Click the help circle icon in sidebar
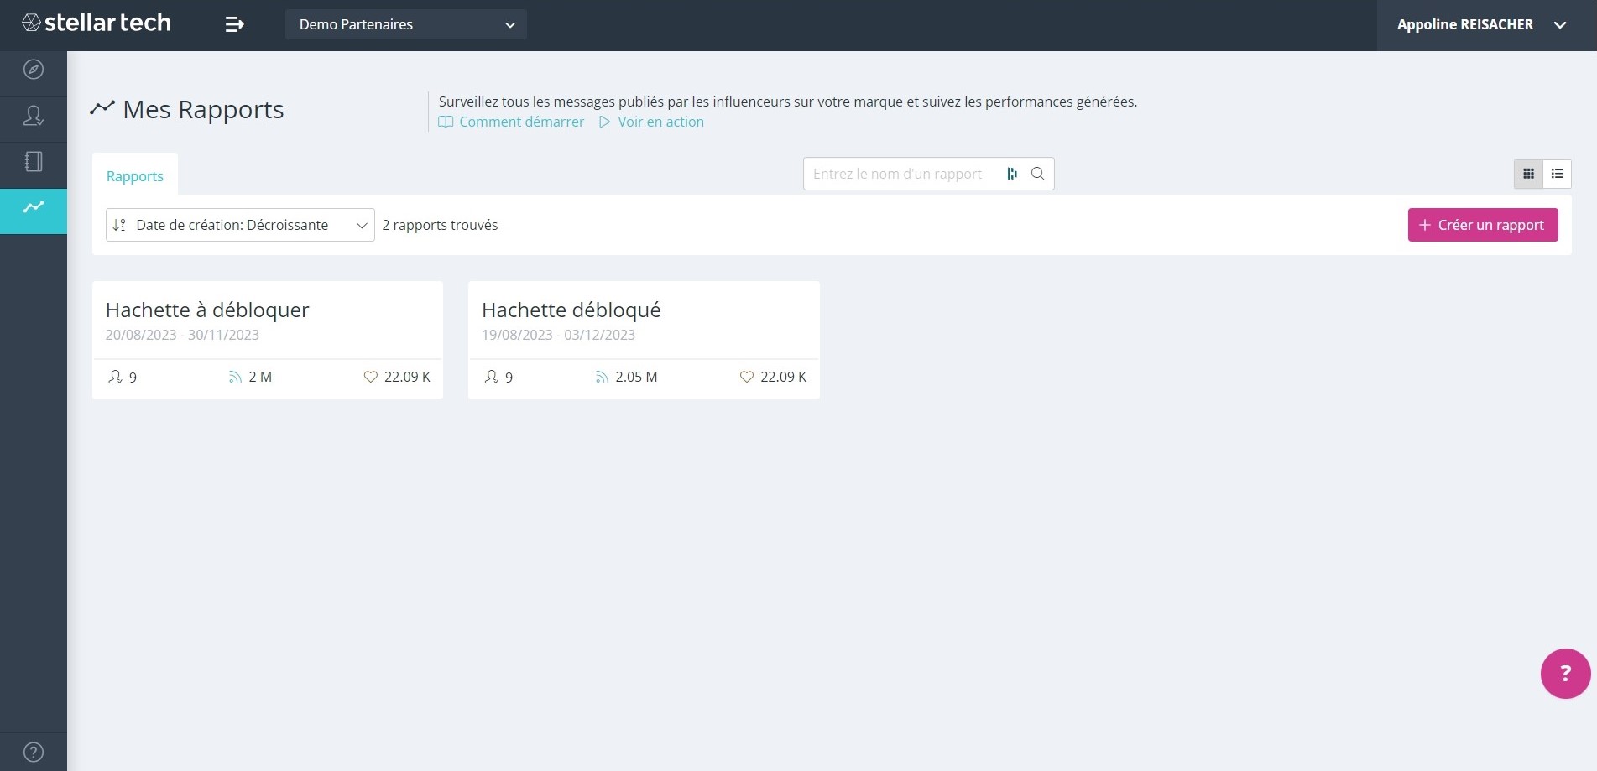This screenshot has height=771, width=1597. [34, 753]
